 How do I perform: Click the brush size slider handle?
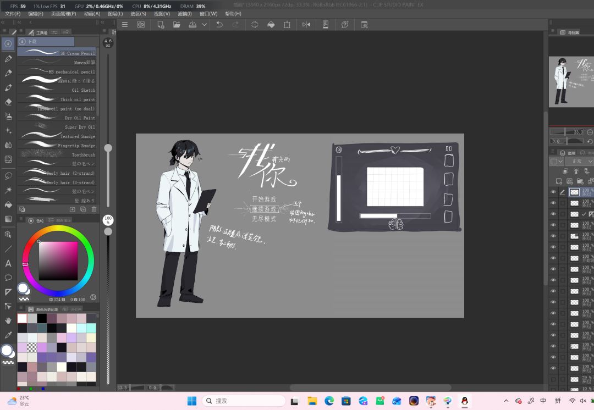click(108, 148)
